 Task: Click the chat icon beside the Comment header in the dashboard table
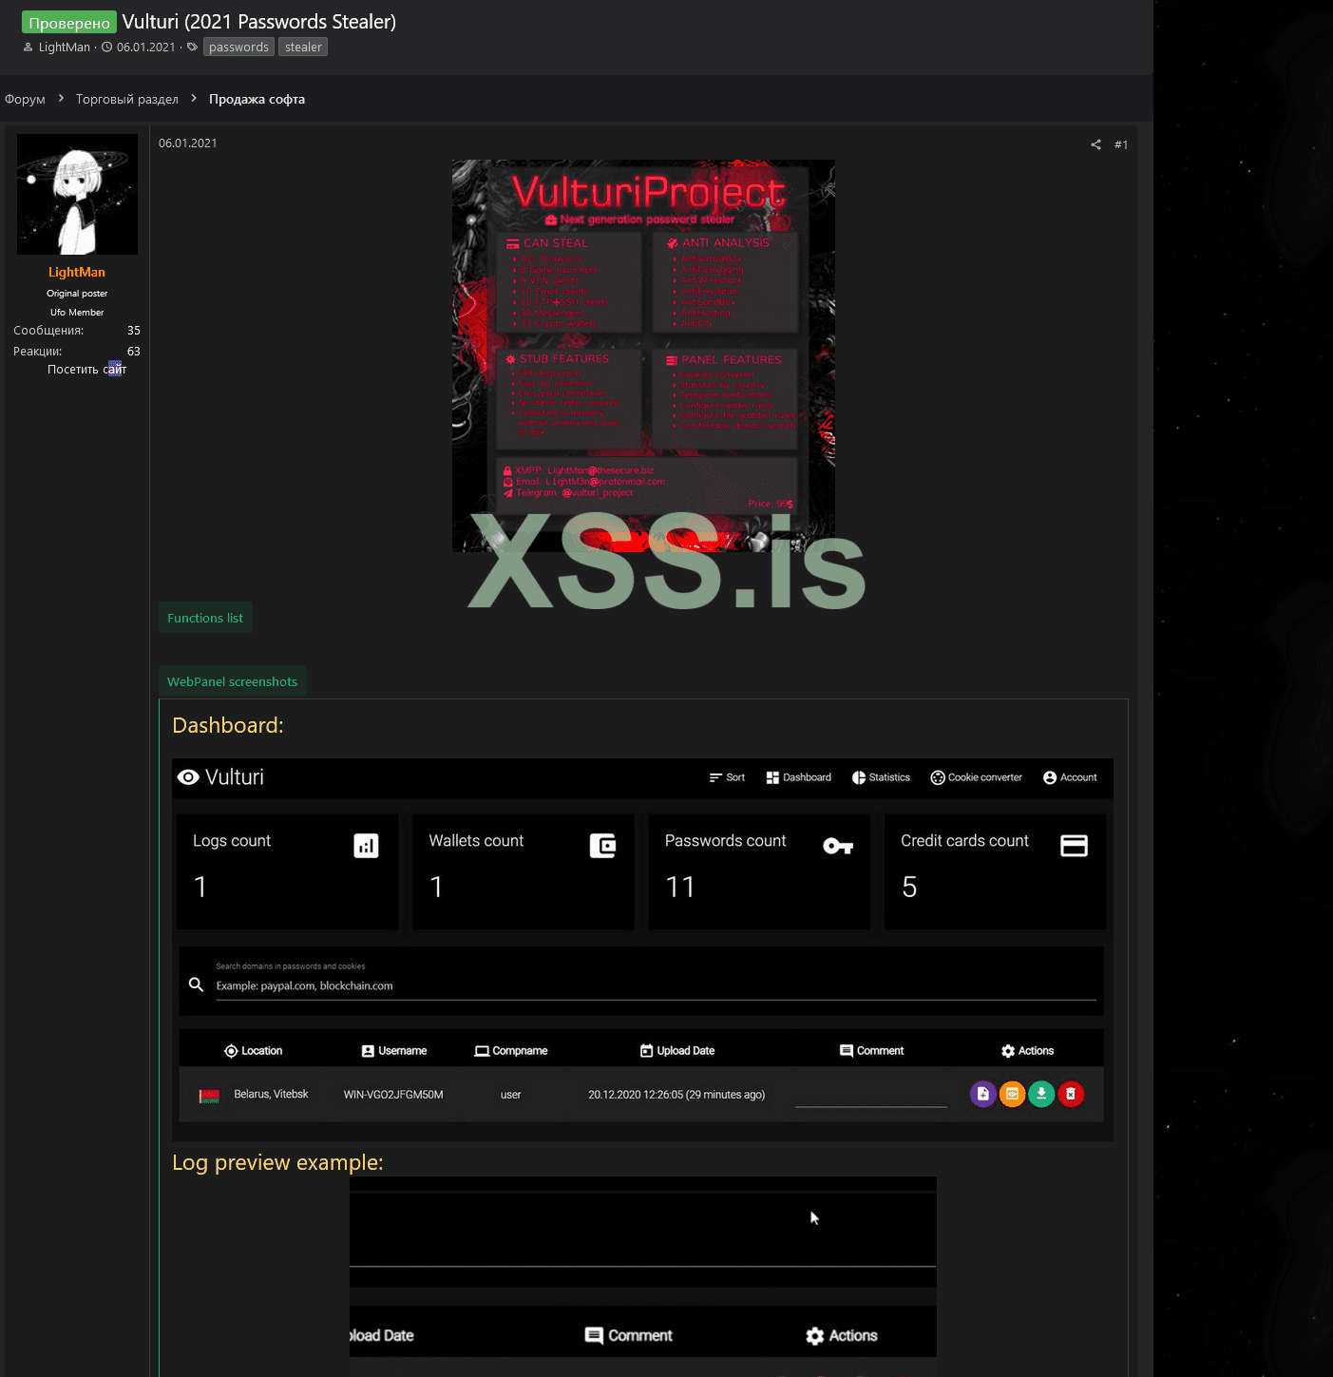[x=847, y=1051]
